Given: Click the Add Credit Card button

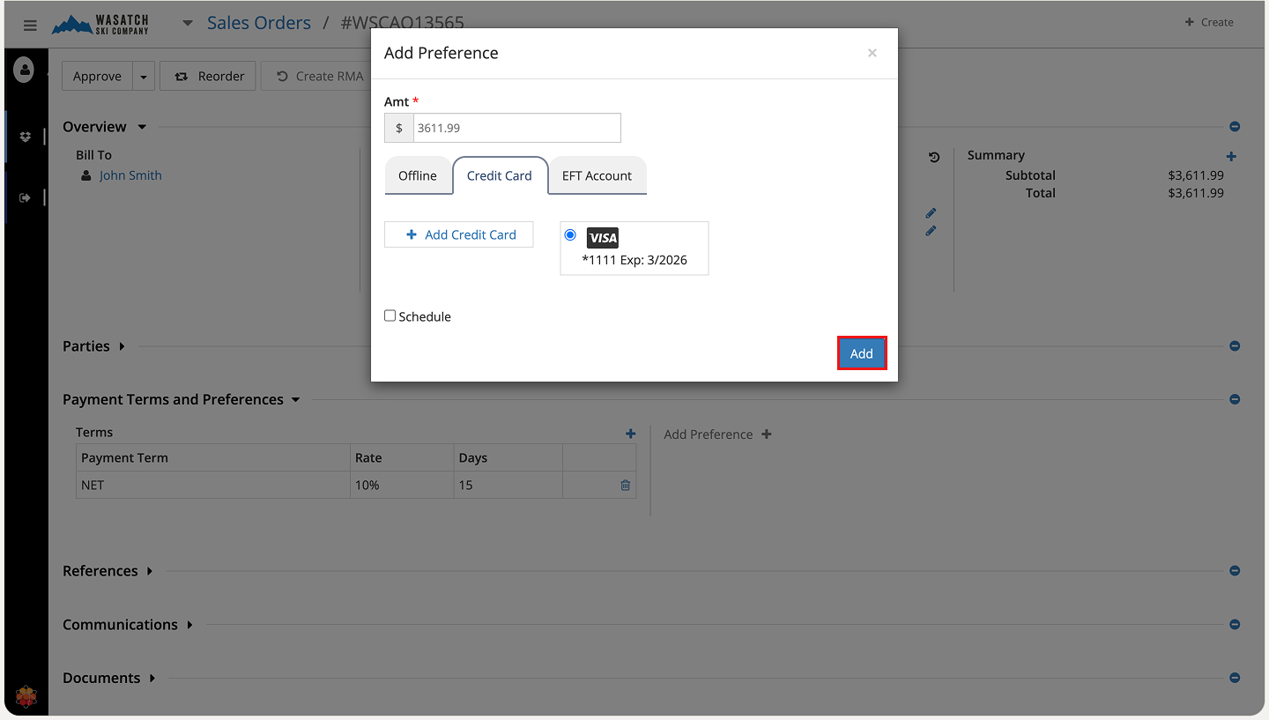Looking at the screenshot, I should 459,234.
